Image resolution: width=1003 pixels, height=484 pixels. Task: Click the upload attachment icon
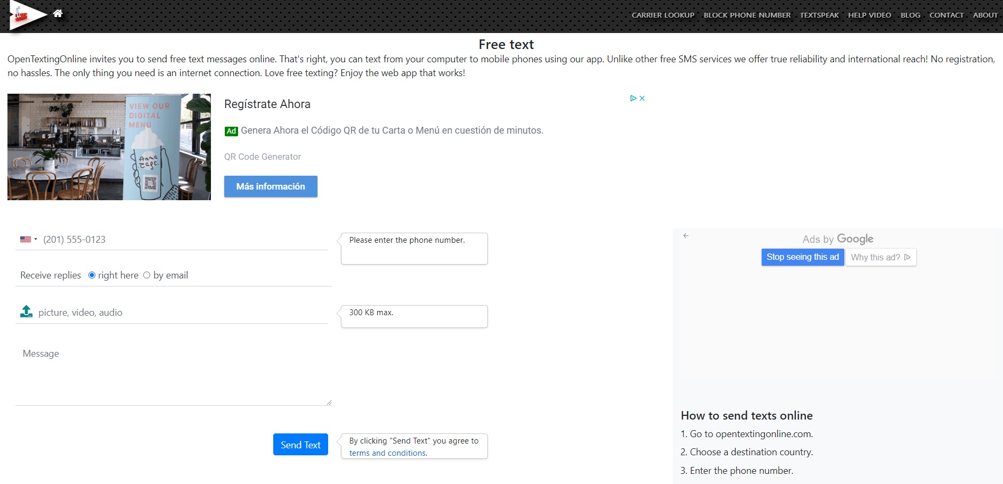point(26,312)
